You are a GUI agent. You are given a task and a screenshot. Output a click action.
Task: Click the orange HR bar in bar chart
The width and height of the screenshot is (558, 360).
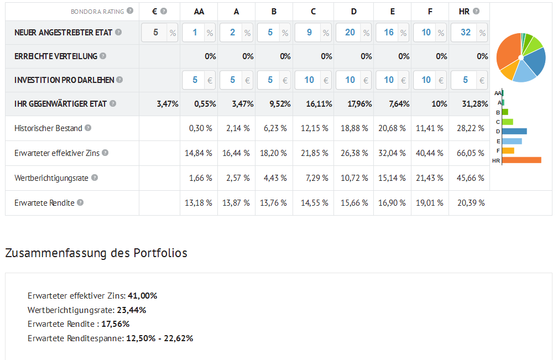click(521, 160)
